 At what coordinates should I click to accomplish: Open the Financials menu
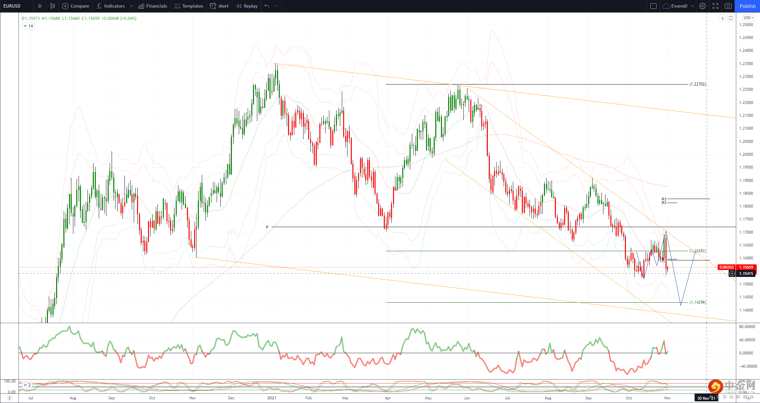(153, 6)
